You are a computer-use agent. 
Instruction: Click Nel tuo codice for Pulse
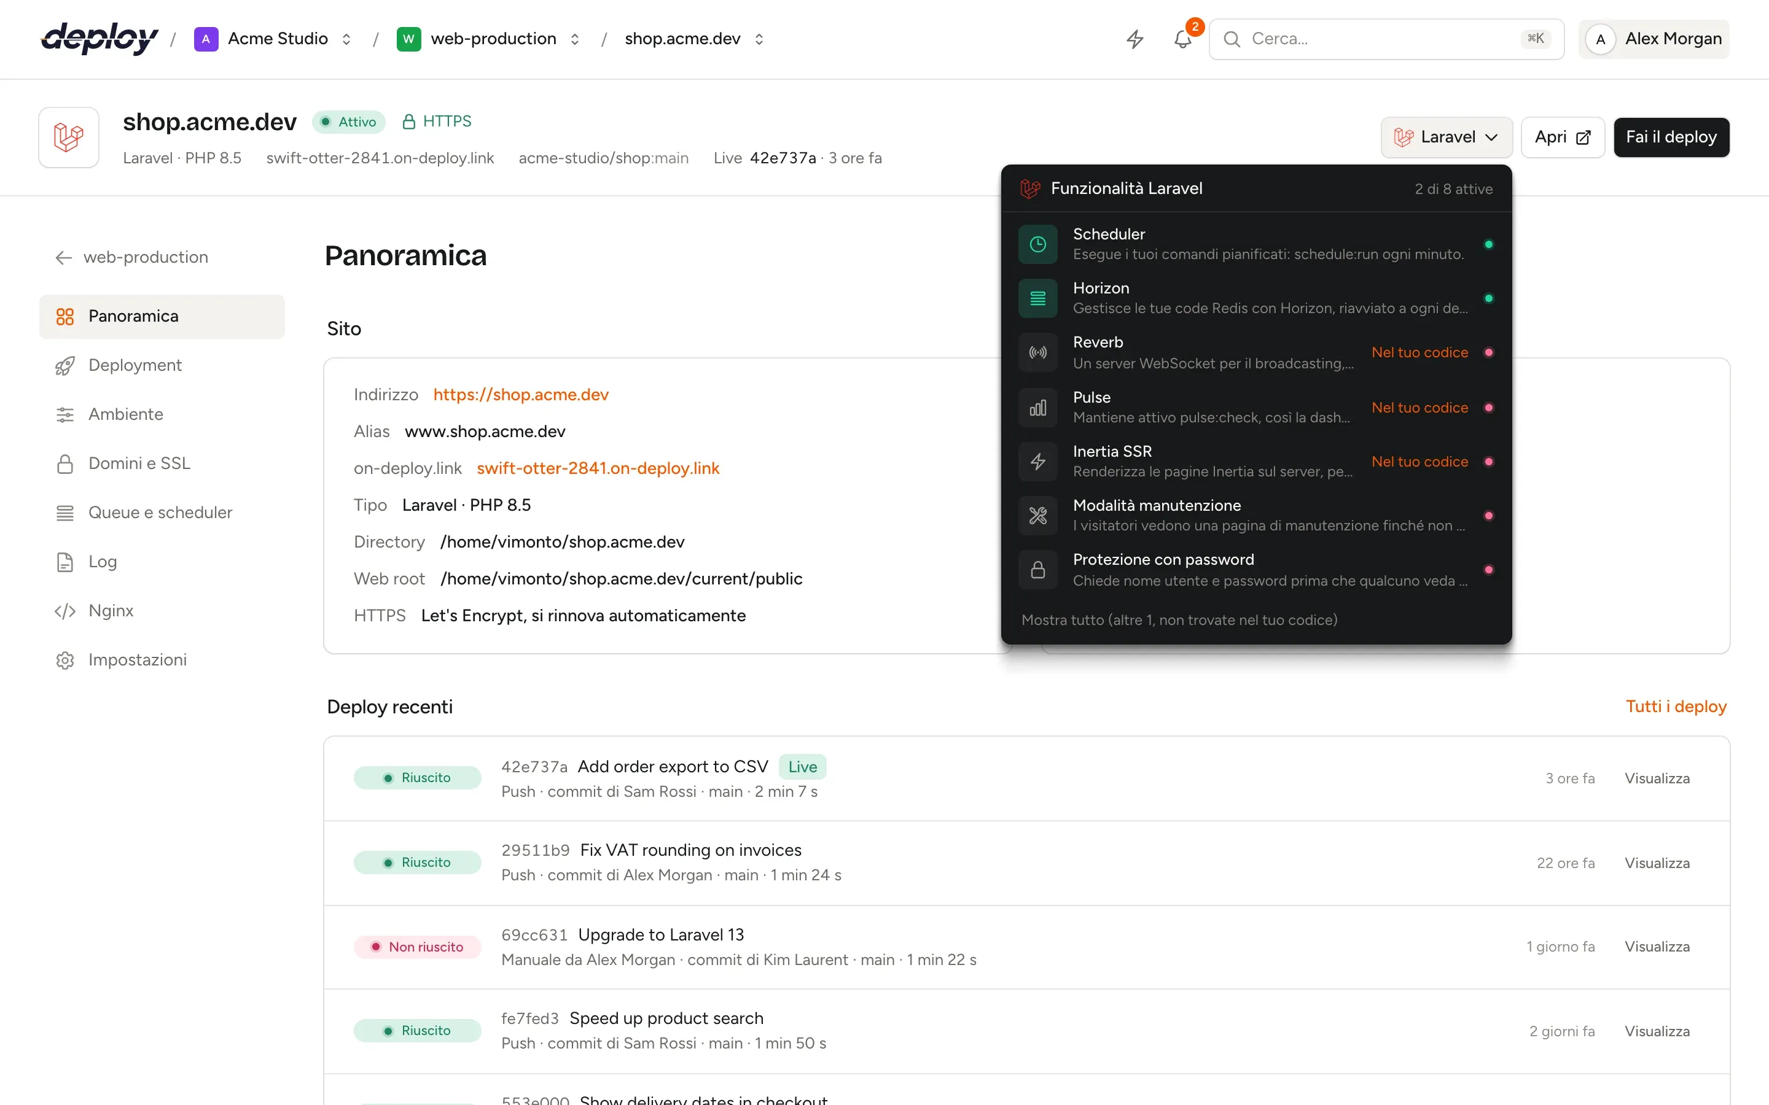pyautogui.click(x=1419, y=407)
